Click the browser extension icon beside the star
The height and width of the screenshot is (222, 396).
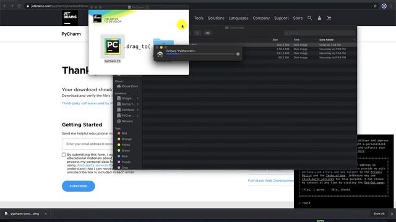[x=384, y=6]
